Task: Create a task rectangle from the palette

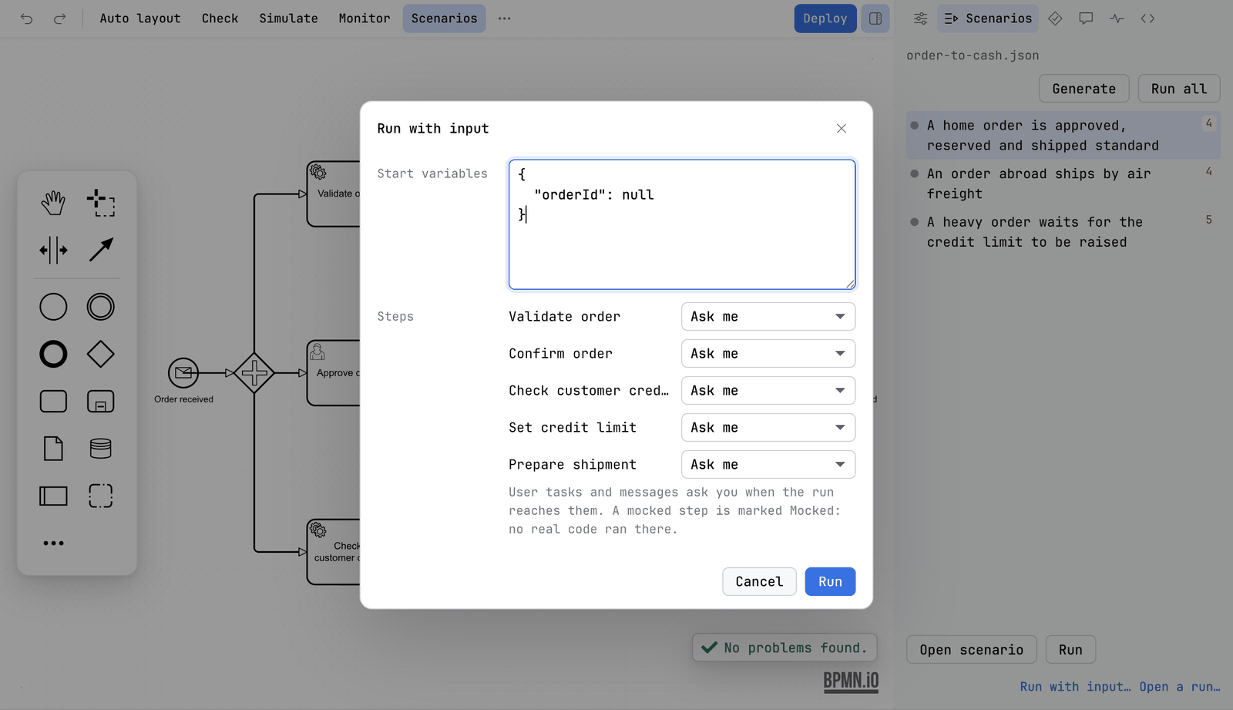Action: point(53,402)
